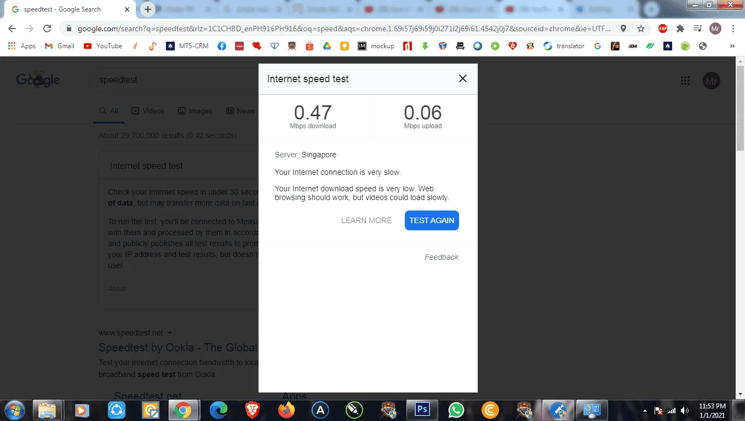Switch to the All search tab

108,111
